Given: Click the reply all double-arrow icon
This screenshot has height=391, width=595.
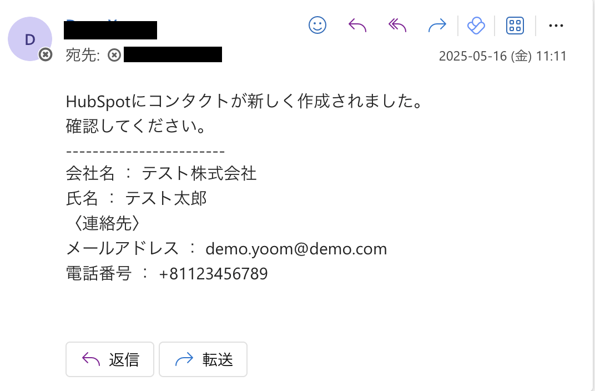Looking at the screenshot, I should (x=397, y=25).
